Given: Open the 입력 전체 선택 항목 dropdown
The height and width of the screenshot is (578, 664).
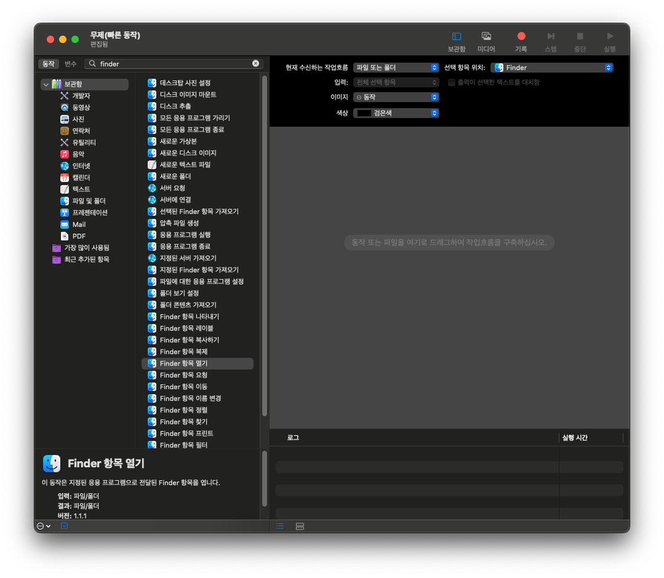Looking at the screenshot, I should [x=396, y=82].
